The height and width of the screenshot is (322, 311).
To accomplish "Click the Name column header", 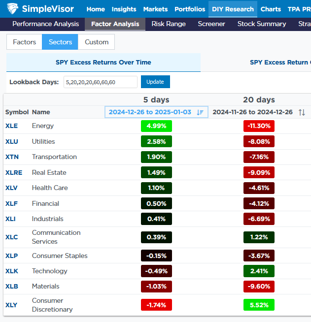I will pyautogui.click(x=41, y=112).
